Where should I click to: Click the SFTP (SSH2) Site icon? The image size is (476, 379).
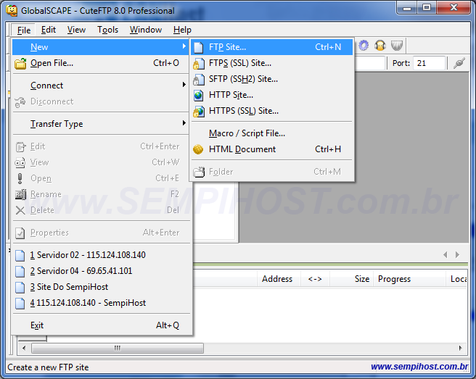click(x=198, y=80)
